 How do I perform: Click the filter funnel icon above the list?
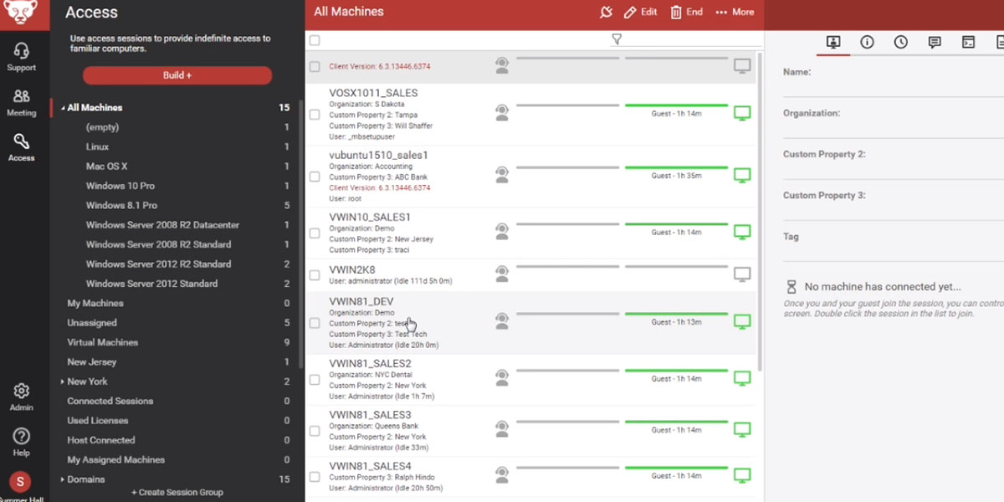[617, 39]
